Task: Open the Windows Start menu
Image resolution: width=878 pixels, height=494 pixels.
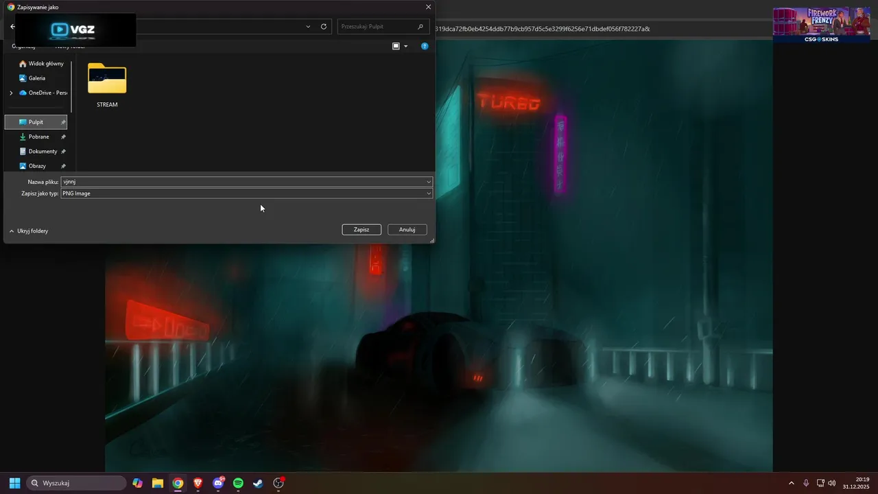Action: point(14,483)
